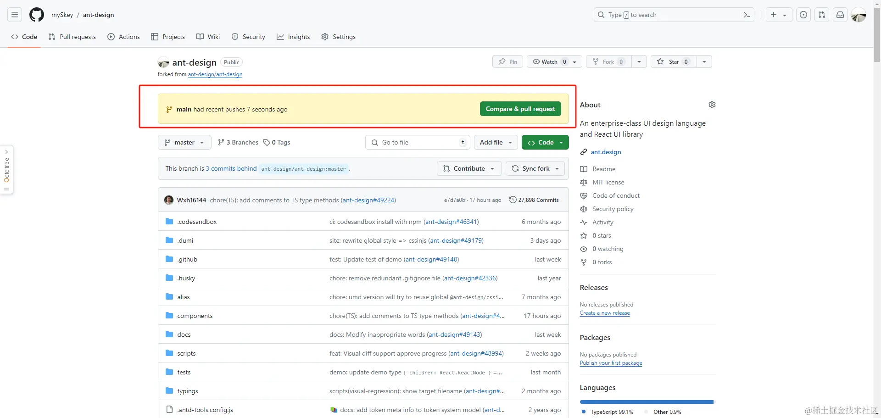Switch to the Security tab

[248, 37]
